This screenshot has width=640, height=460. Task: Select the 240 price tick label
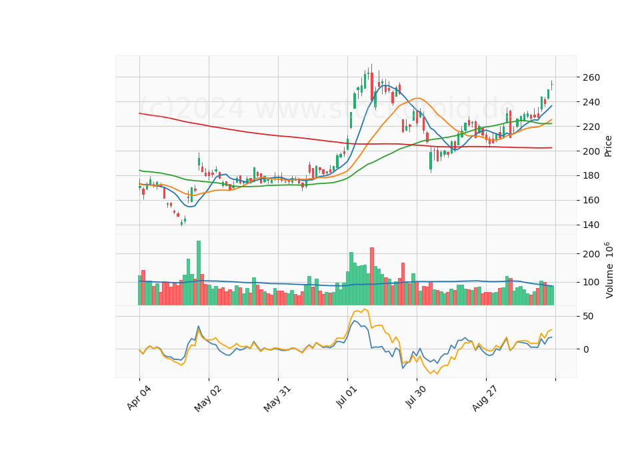click(x=591, y=102)
